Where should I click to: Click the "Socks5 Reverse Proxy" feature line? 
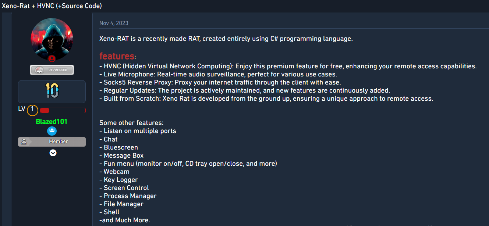tap(222, 82)
